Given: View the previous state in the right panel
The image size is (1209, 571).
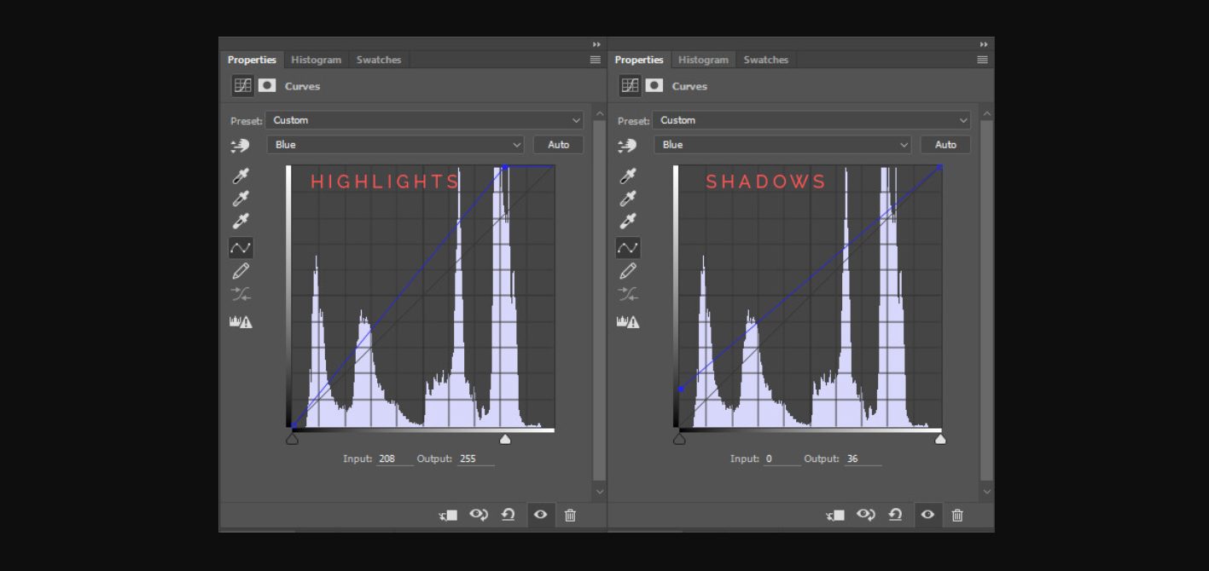Looking at the screenshot, I should pos(866,515).
